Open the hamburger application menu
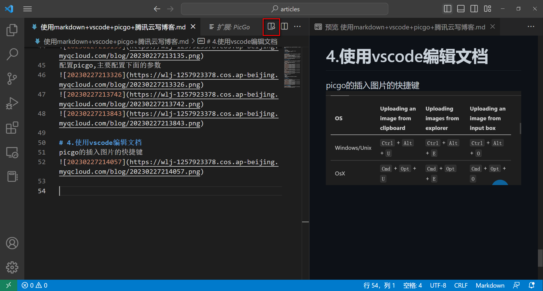Screen dimensions: 543x291 [27, 9]
